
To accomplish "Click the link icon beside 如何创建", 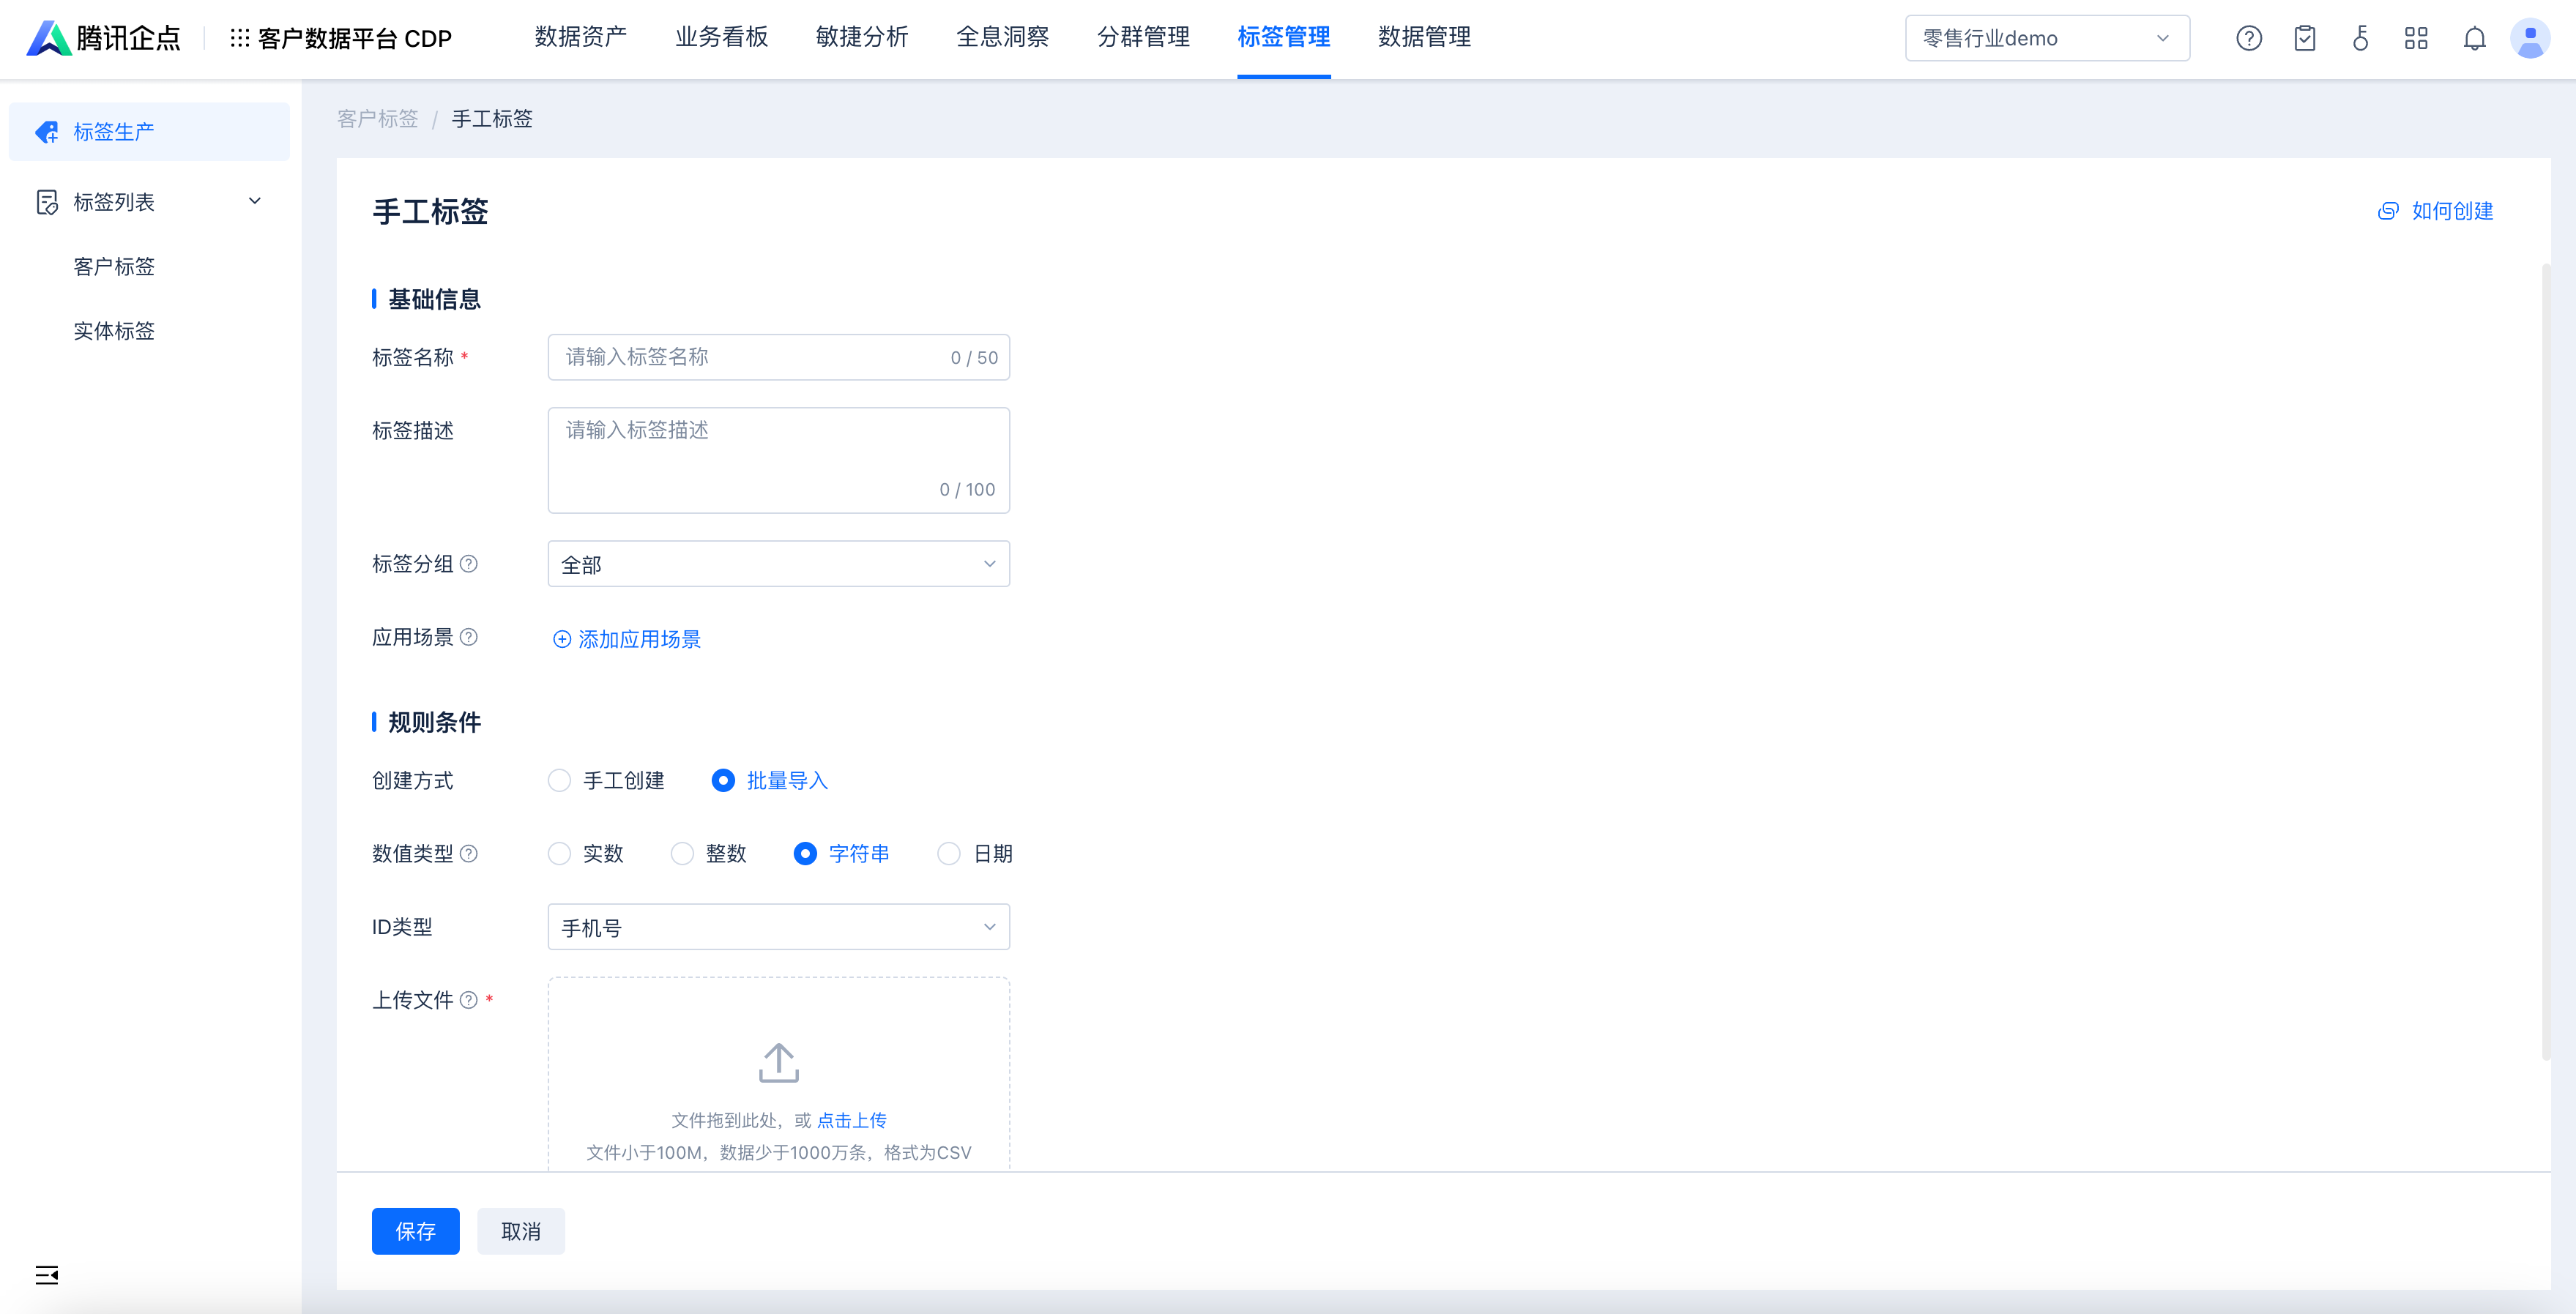I will coord(2388,211).
